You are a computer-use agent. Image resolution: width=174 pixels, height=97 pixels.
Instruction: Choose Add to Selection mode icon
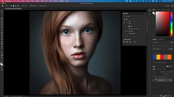[13, 6]
